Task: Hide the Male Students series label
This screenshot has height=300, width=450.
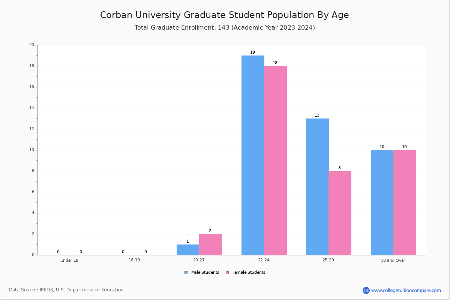Action: [205, 273]
